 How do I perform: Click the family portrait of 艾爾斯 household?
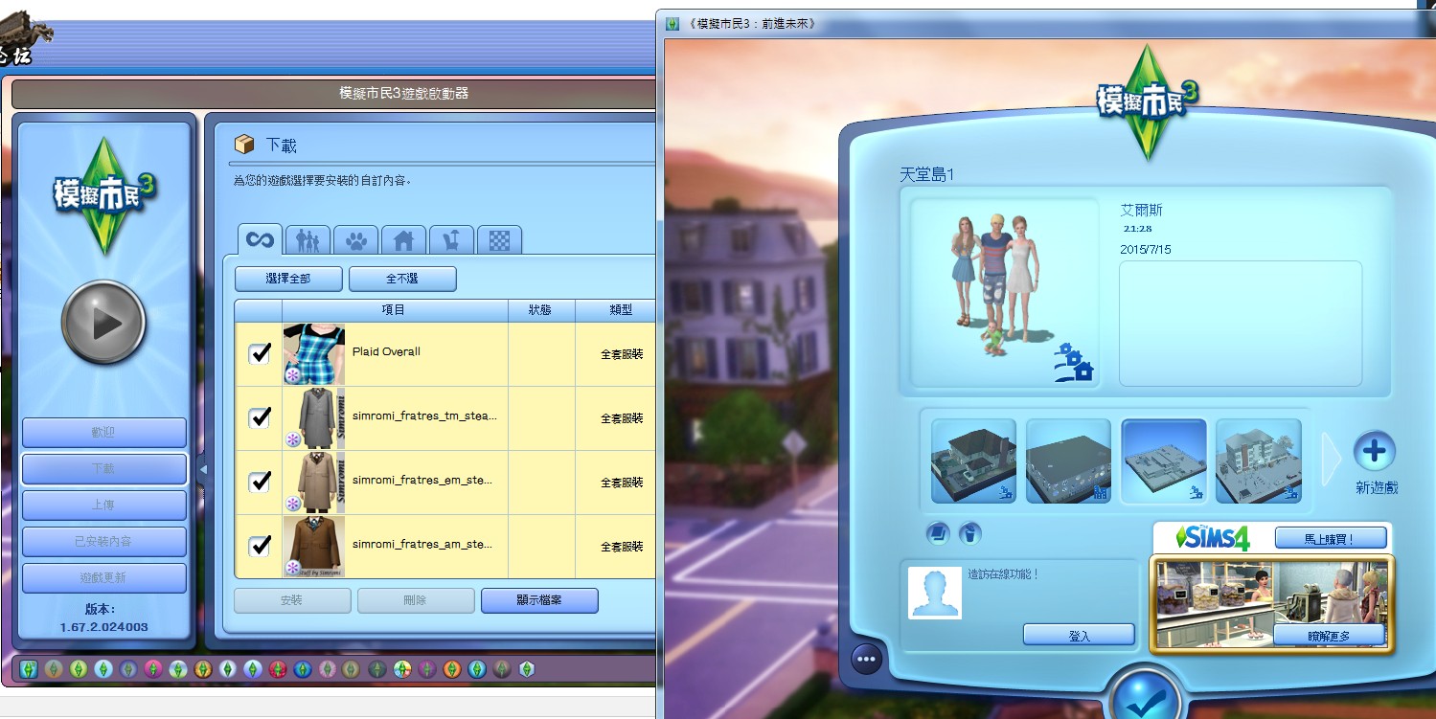[x=1003, y=292]
